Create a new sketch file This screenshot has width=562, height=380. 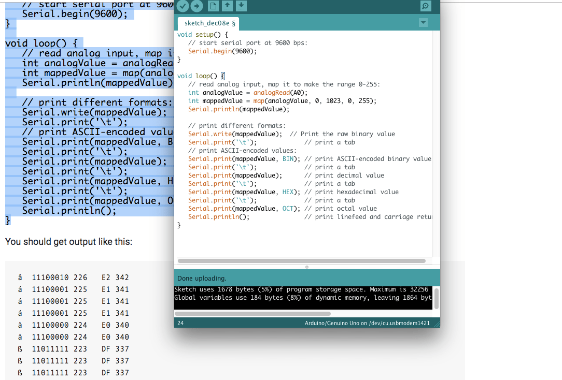pos(213,6)
